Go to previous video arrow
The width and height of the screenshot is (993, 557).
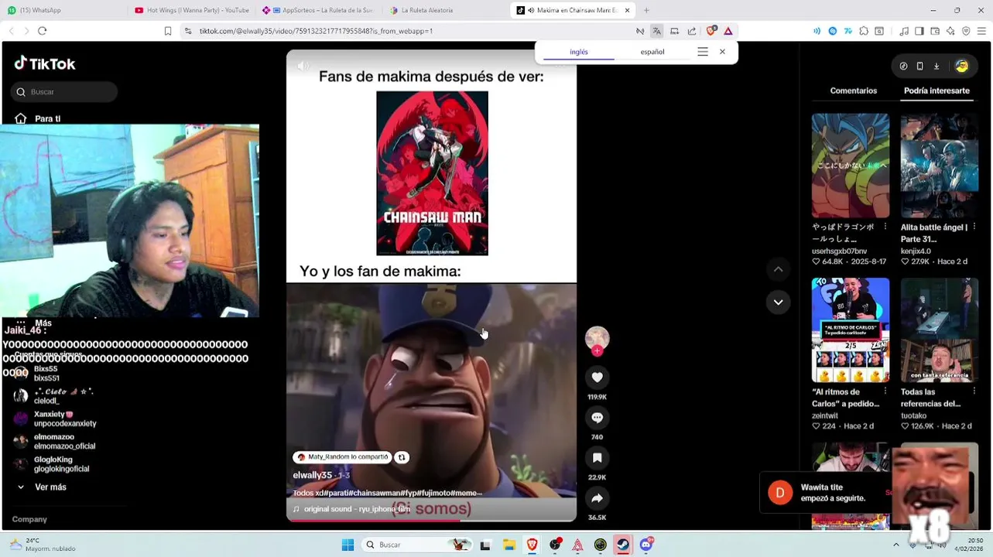pyautogui.click(x=778, y=269)
